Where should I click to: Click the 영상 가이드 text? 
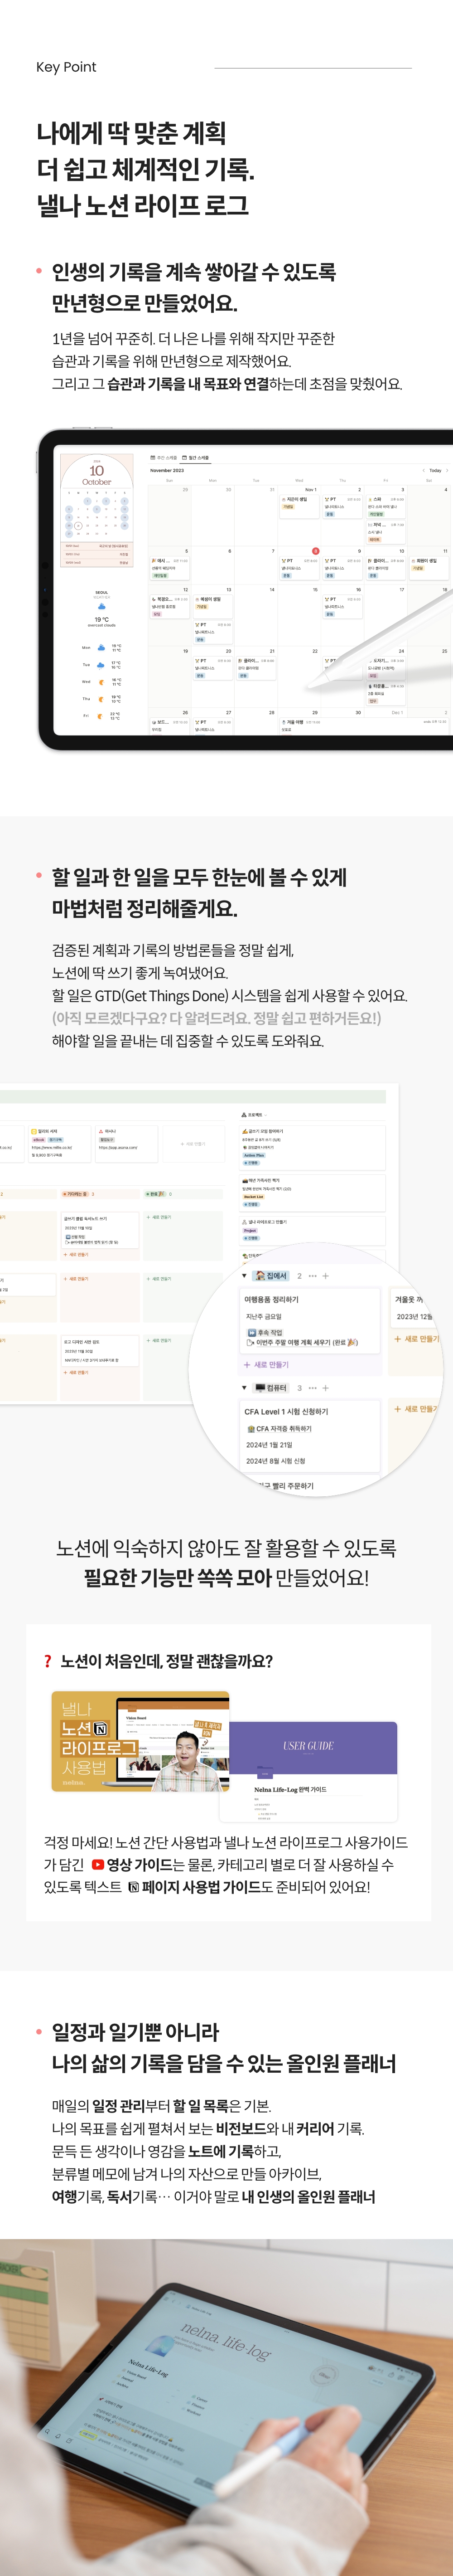click(140, 1864)
